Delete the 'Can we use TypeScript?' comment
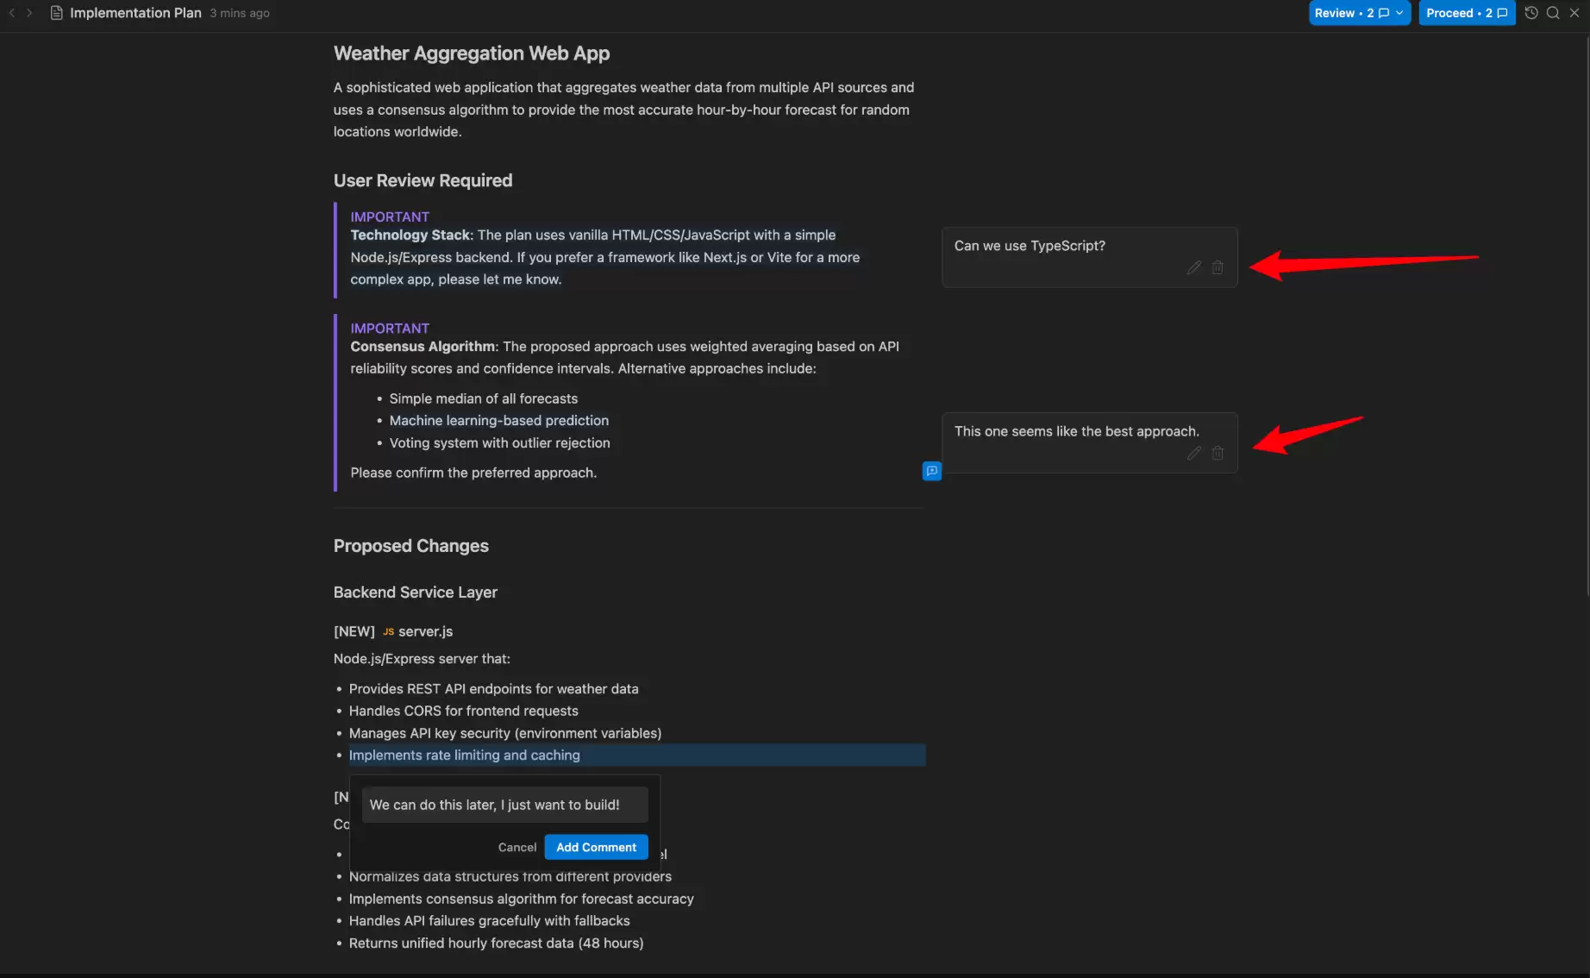Image resolution: width=1590 pixels, height=978 pixels. tap(1218, 267)
